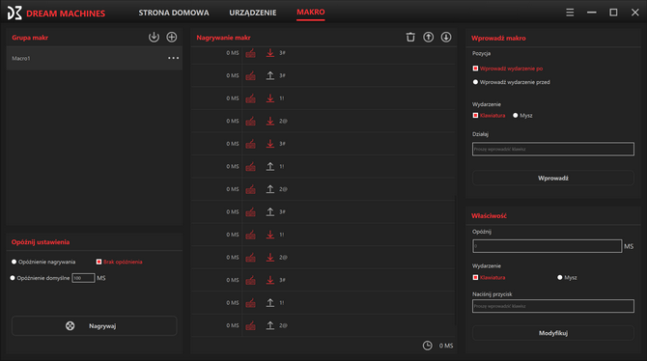Screen dimensions: 647x361
Task: Click the total 0 MS beside clock icon
Action: pos(446,346)
